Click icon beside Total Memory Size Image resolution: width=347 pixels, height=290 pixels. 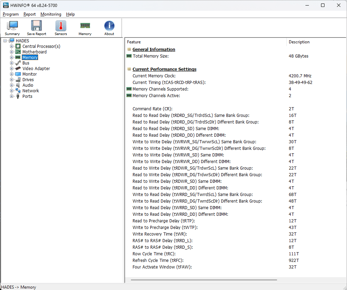pos(129,56)
